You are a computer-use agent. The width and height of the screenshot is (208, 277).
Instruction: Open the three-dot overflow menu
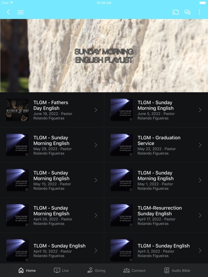(x=199, y=12)
